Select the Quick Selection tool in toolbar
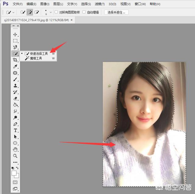The width and height of the screenshot is (195, 194). pyautogui.click(x=15, y=54)
